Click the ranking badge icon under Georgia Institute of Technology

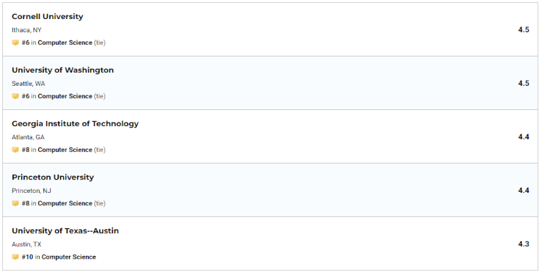coord(15,150)
